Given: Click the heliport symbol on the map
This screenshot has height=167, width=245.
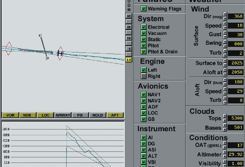Looking at the screenshot, I should point(60,53).
